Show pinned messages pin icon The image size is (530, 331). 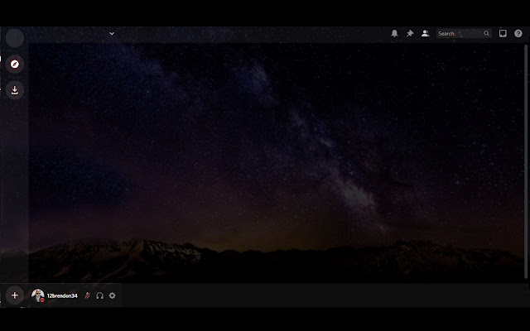point(410,33)
